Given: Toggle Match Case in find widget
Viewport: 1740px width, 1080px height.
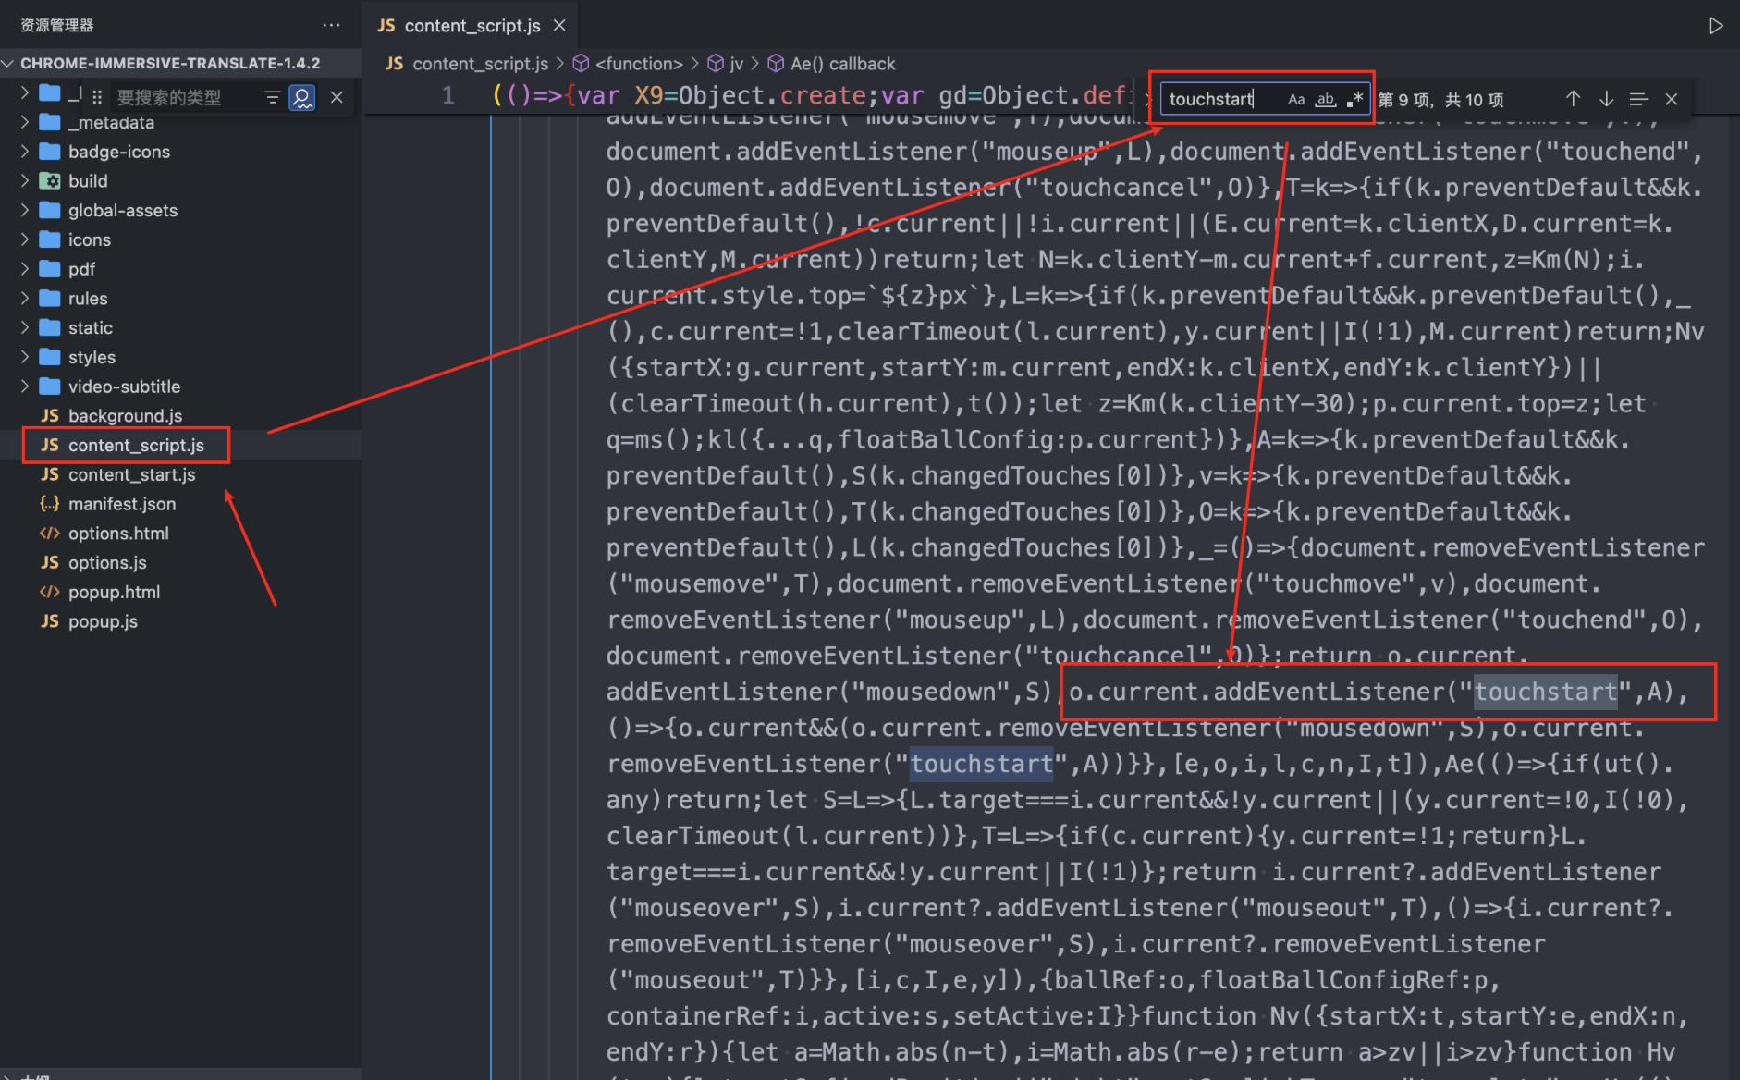Looking at the screenshot, I should pos(1296,99).
